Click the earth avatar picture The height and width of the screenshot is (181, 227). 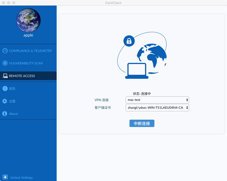[28, 20]
